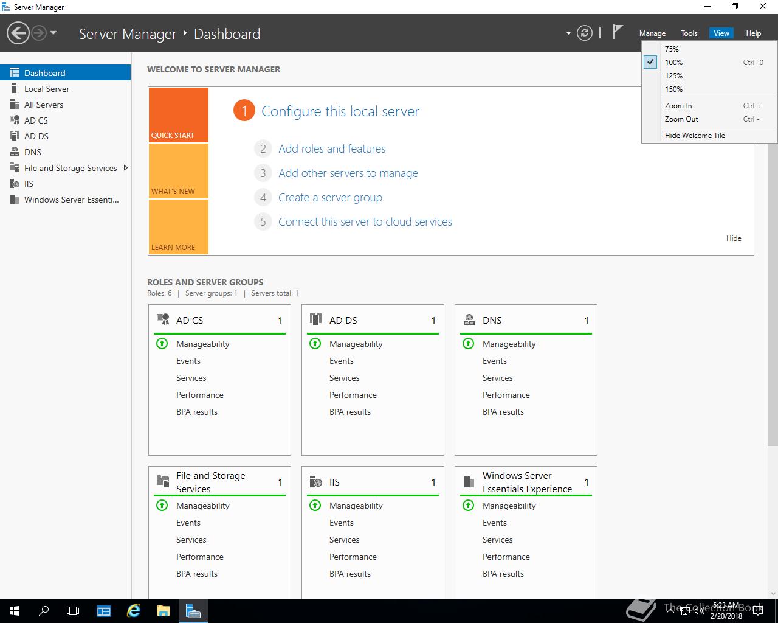Click the AD CS tile's green Manageability status icon
This screenshot has height=623, width=778.
pyautogui.click(x=162, y=344)
